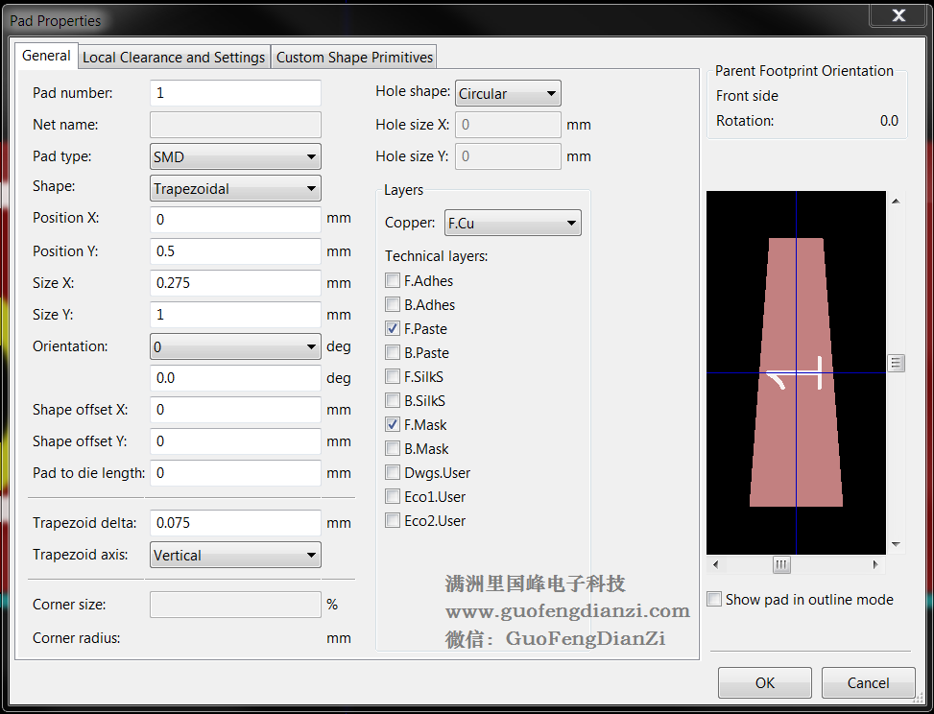Enable the Eco2.User layer checkbox
Viewport: 934px width, 714px height.
tap(393, 520)
